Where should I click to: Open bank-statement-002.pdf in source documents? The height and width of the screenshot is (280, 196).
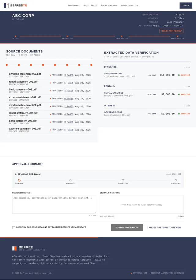tap(23, 121)
